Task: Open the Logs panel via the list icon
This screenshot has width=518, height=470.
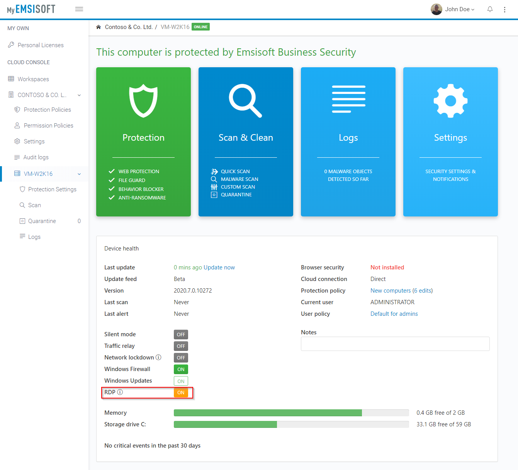Action: (x=348, y=99)
